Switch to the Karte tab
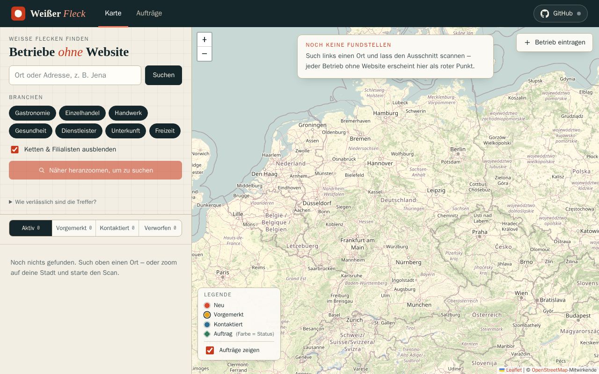The height and width of the screenshot is (374, 599). click(113, 13)
